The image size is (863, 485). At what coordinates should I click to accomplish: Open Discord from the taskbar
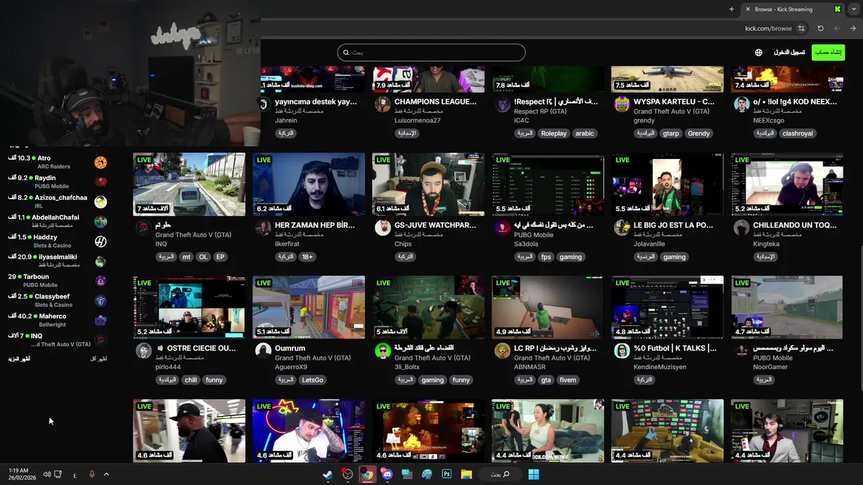(x=387, y=474)
